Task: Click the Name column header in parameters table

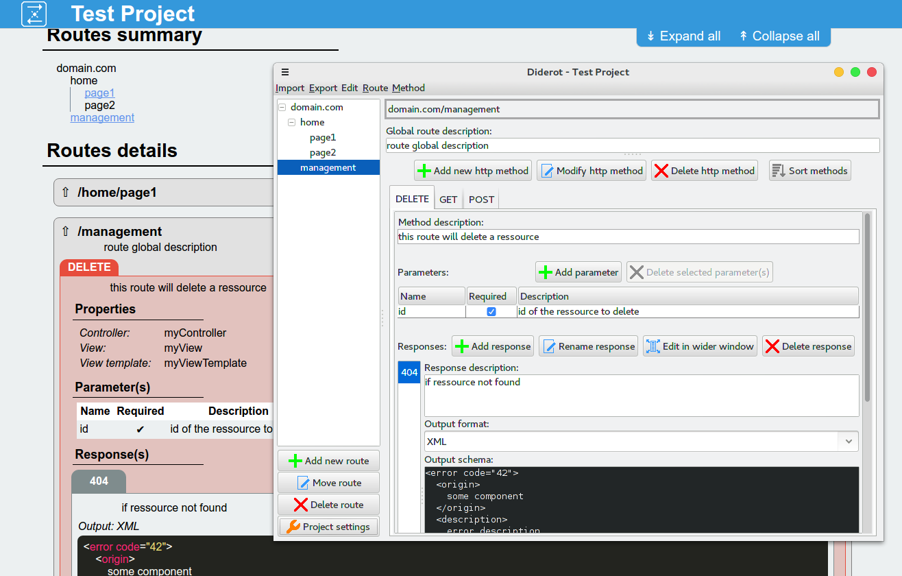Action: tap(431, 296)
